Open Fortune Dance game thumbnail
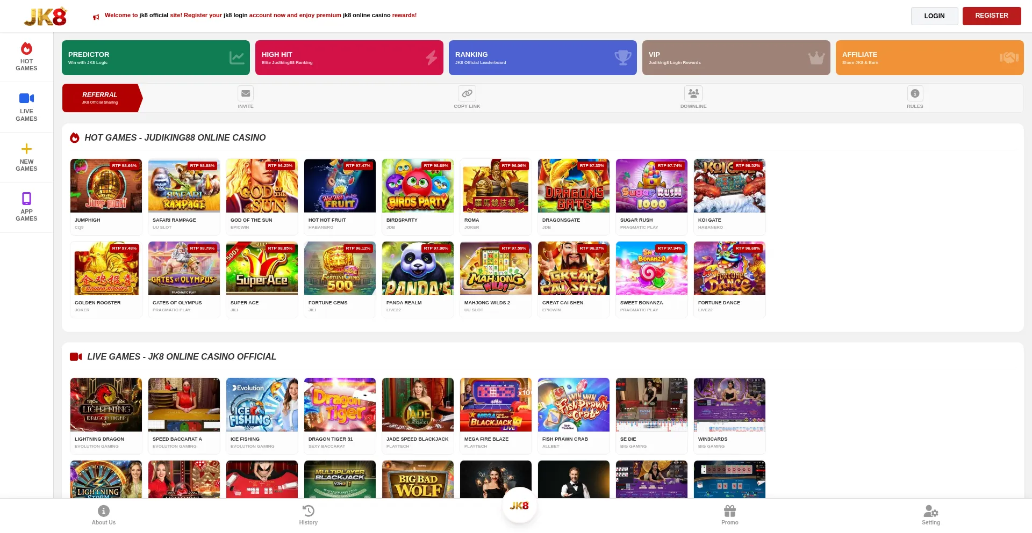Screen dimensions: 1032x533 (729, 268)
